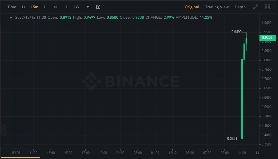Click the CHANGE value 2.99%
Image resolution: width=278 pixels, height=159 pixels.
[x=169, y=17]
